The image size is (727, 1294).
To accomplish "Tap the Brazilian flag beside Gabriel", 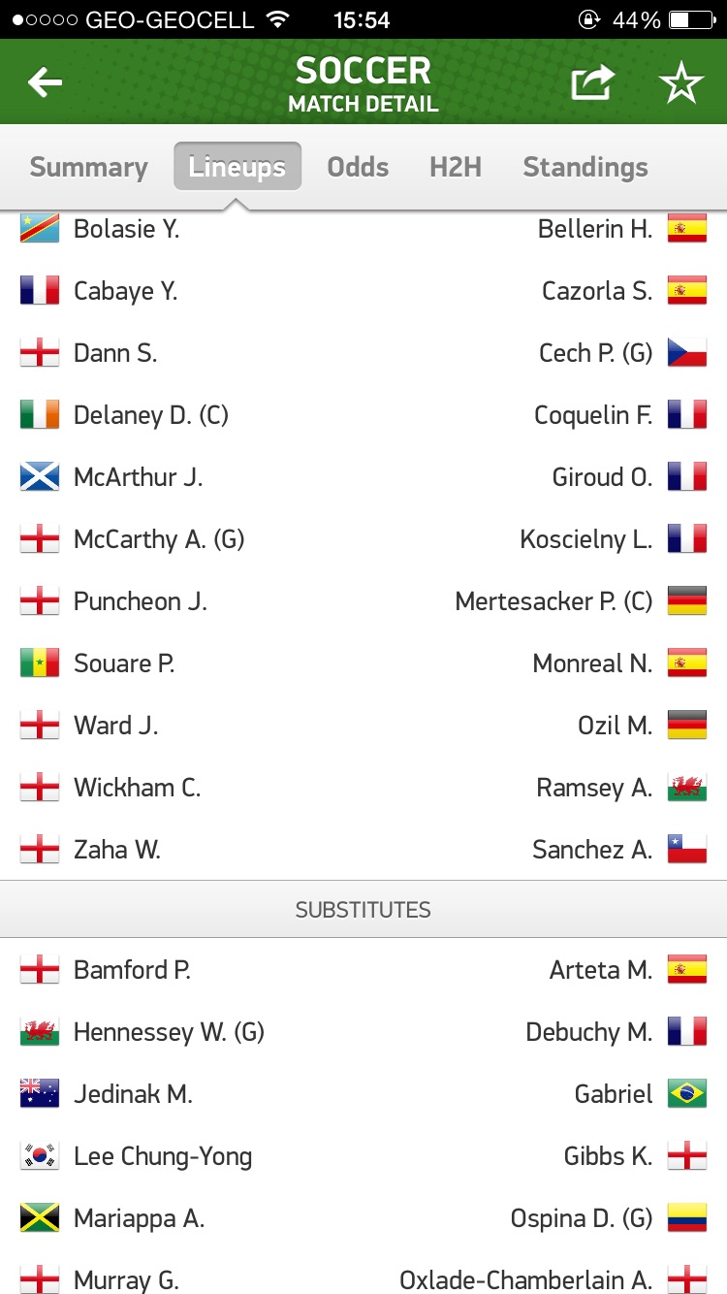I will 687,1094.
